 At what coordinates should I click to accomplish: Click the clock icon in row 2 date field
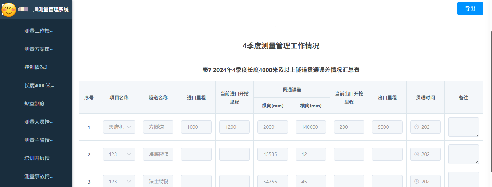(417, 154)
